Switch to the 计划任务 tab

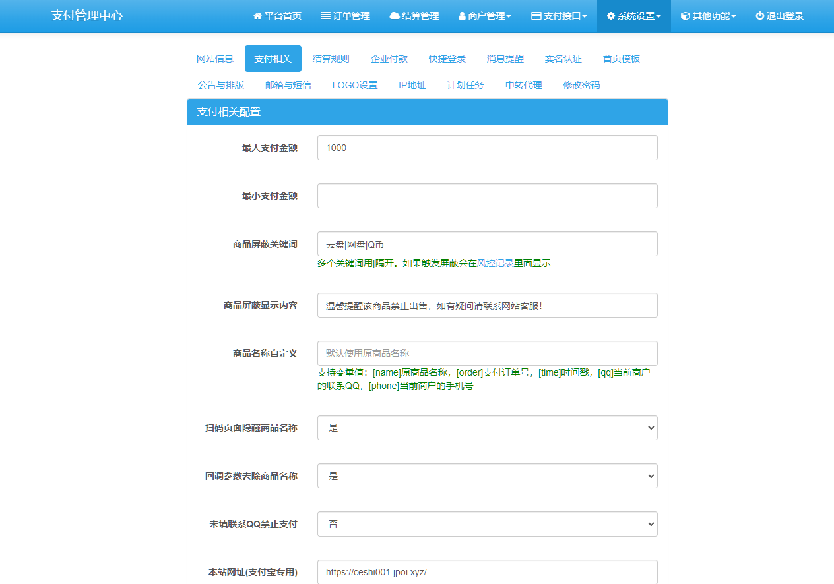pyautogui.click(x=466, y=85)
